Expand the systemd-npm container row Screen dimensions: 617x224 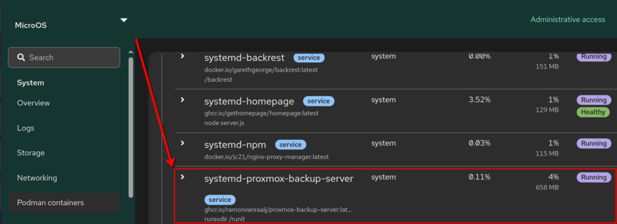pyautogui.click(x=182, y=143)
